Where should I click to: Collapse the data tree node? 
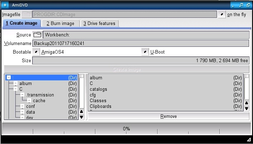22,112
